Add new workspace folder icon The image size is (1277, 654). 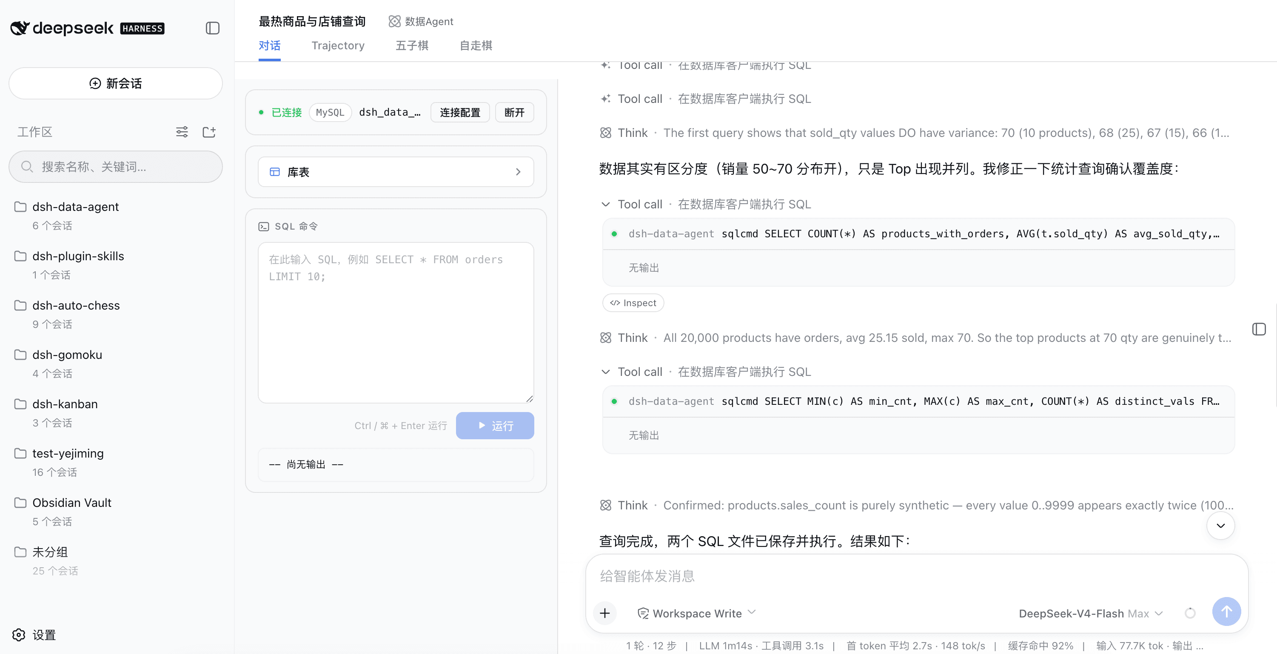[209, 132]
